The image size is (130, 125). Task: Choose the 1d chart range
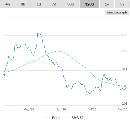click(39, 4)
